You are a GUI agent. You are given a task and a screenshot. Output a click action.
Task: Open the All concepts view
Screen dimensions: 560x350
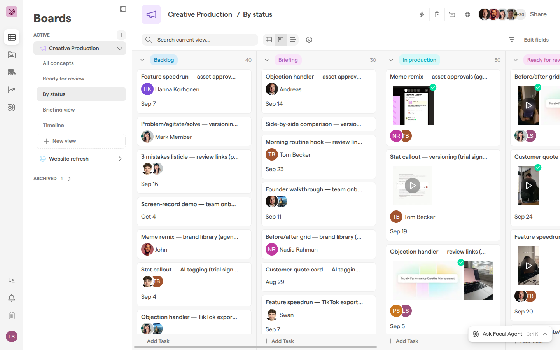tap(81, 63)
